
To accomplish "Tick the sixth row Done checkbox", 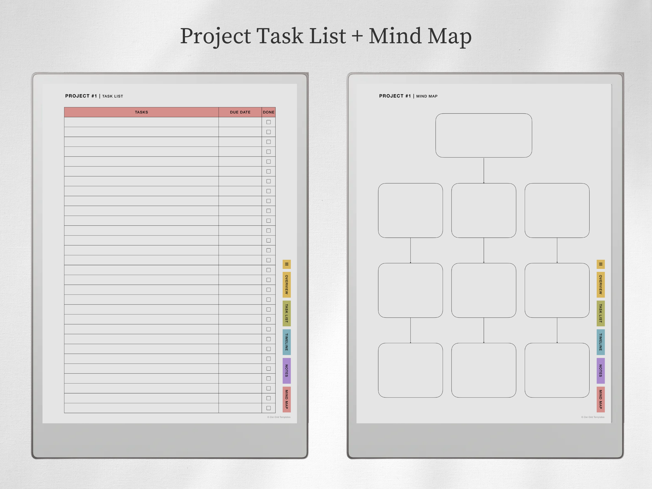I will tap(269, 171).
